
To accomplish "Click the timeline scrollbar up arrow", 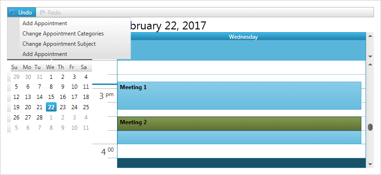I will tap(370, 64).
